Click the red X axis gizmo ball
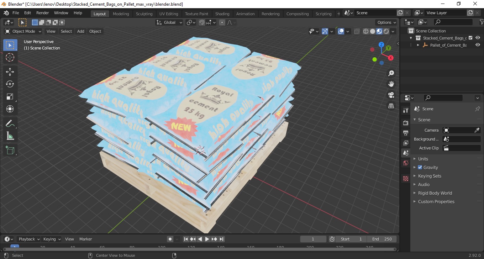Viewport: 484px width, 259px height. coord(391,58)
